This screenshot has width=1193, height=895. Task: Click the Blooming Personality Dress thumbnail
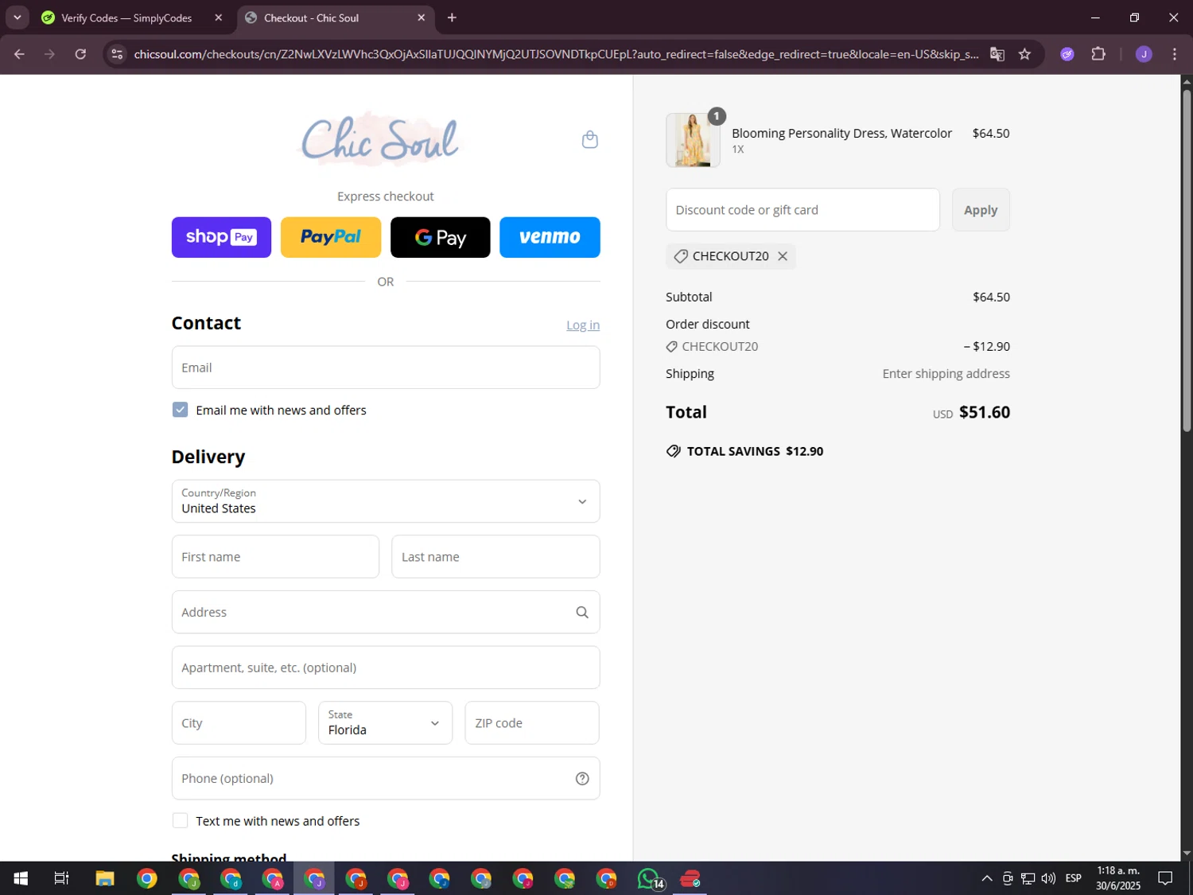point(693,140)
